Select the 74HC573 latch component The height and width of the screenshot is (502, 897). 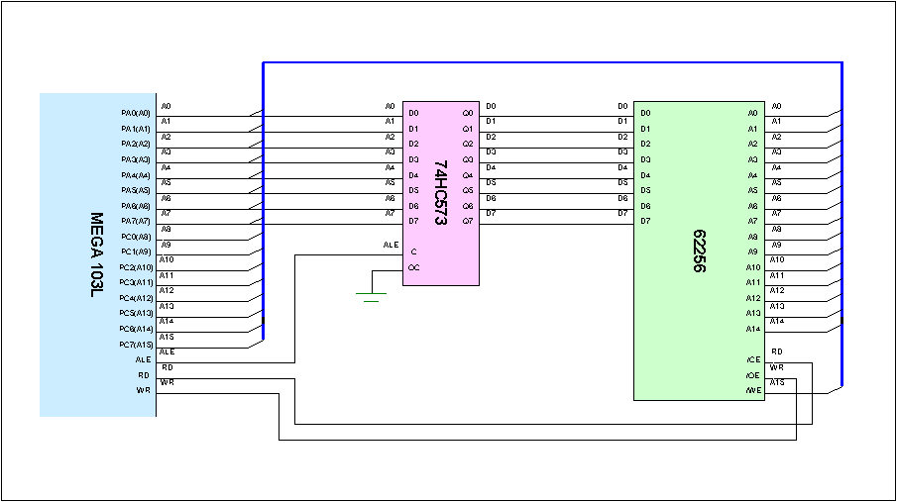pyautogui.click(x=441, y=193)
